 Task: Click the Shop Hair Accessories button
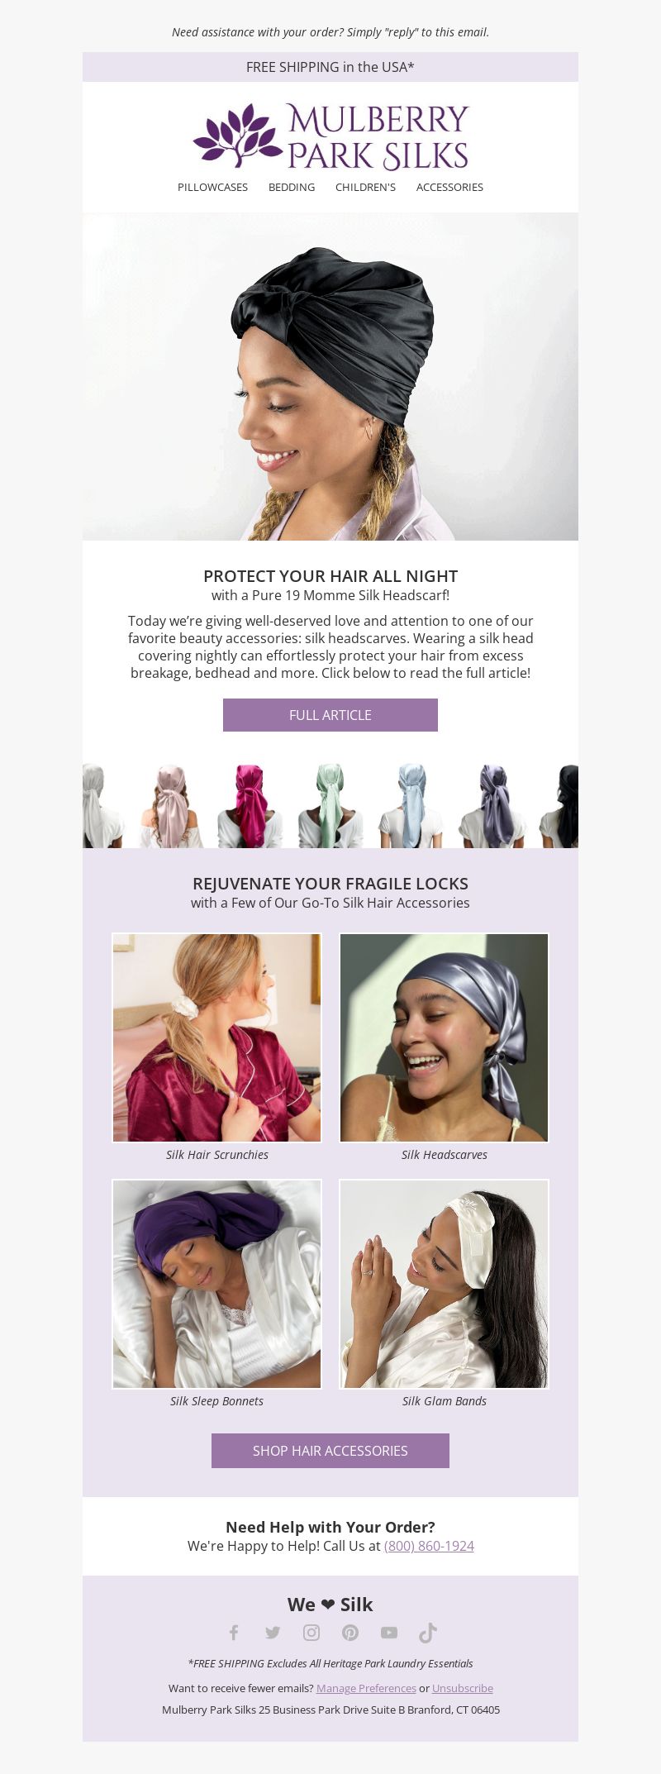point(330,1451)
